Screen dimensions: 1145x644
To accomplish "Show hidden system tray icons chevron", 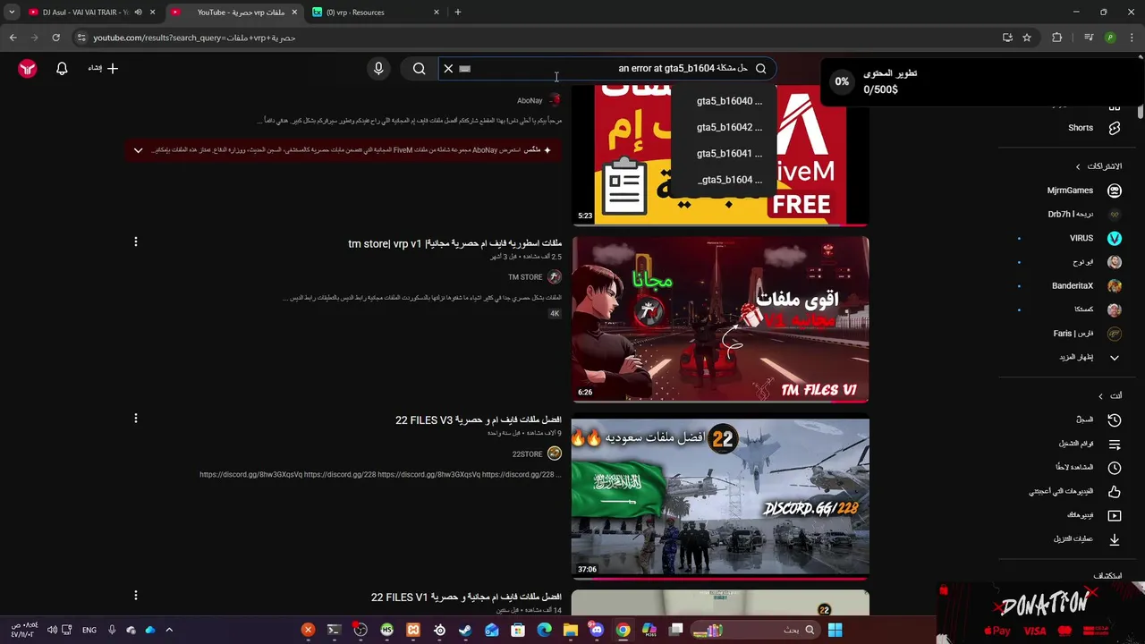I will tap(169, 631).
